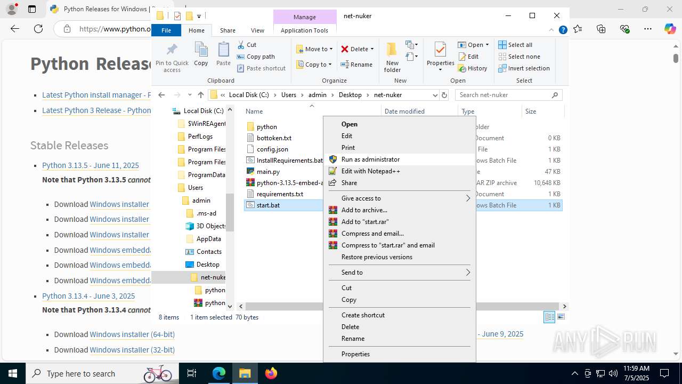This screenshot has width=682, height=384.
Task: Open Python 3.13.4 - June 3, 2025 link
Action: point(88,296)
